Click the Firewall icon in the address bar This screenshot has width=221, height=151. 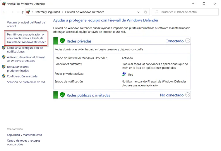[28, 12]
